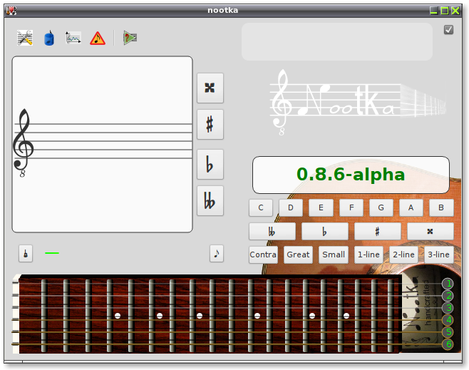Image resolution: width=469 pixels, height=370 pixels.
Task: Select guitar string number 4
Action: click(x=448, y=320)
